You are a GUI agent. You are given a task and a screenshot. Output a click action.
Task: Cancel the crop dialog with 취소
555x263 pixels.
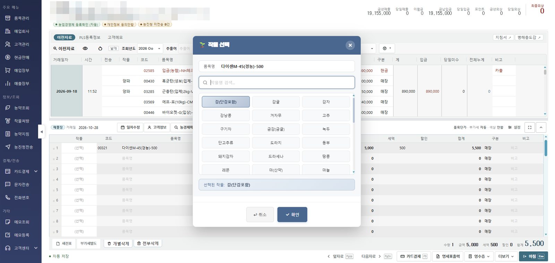[x=260, y=214]
